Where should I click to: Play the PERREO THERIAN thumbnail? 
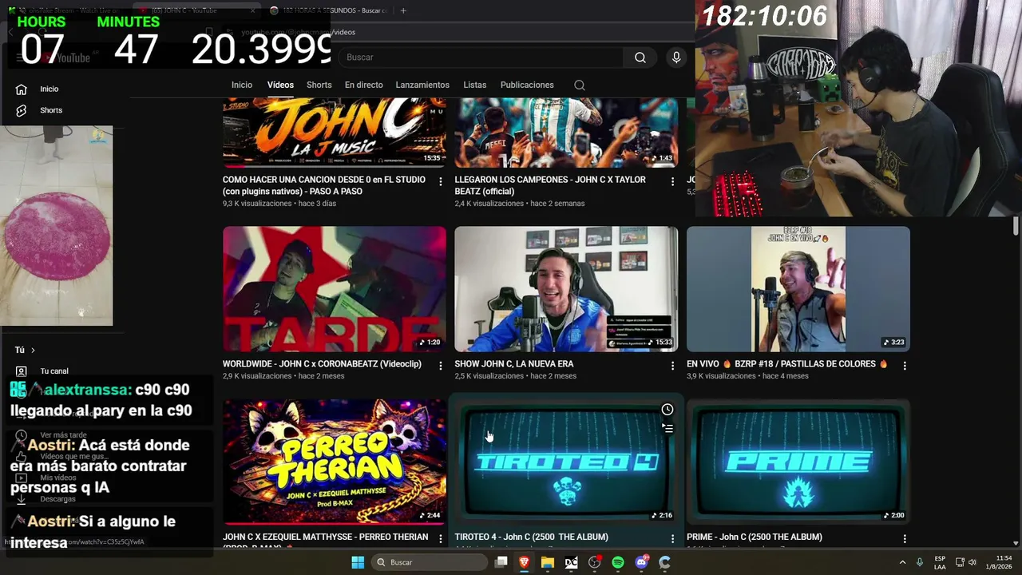[335, 462]
